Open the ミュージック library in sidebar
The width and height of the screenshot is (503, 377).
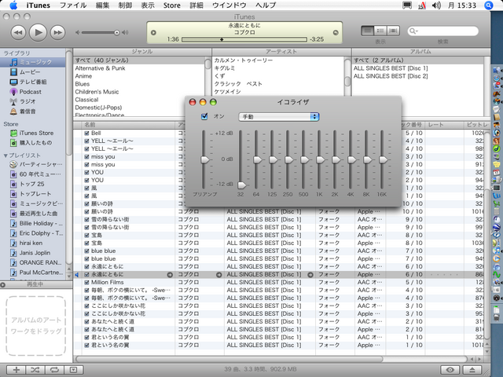[32, 62]
